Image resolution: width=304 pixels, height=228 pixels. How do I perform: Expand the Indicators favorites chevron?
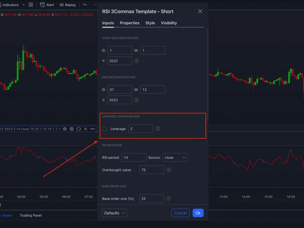coord(24,5)
